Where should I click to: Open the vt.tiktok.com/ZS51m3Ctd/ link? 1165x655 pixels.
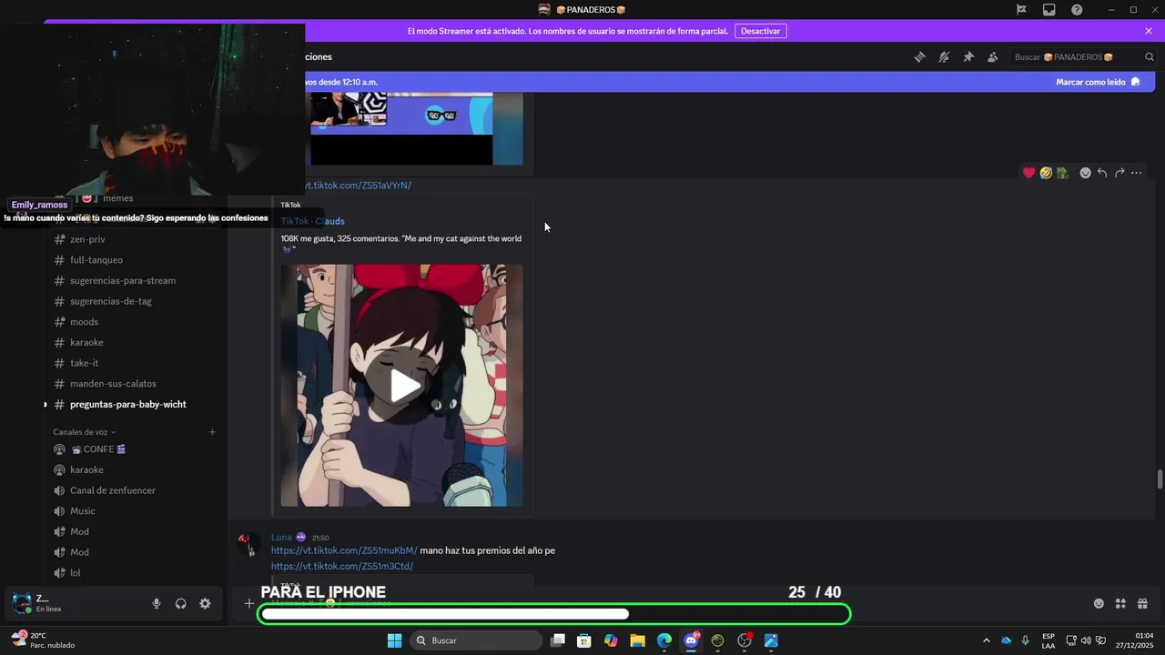[x=342, y=566]
